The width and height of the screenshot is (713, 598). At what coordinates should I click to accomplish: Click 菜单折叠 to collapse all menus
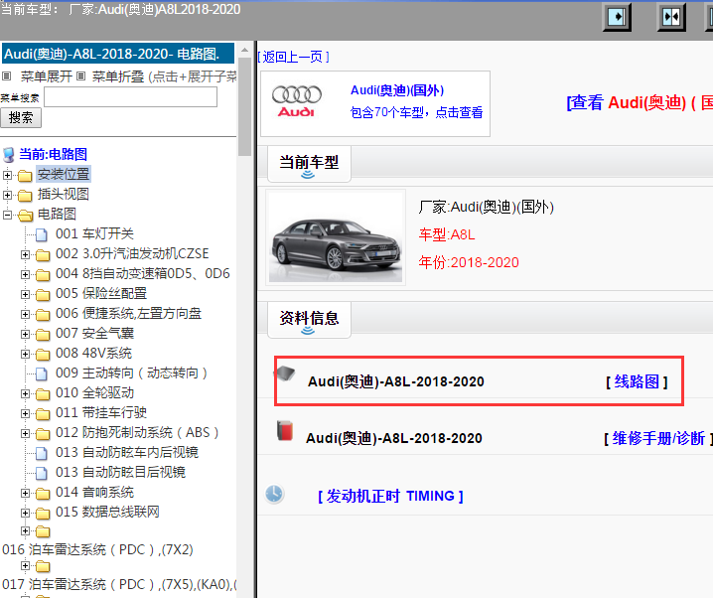pyautogui.click(x=117, y=76)
